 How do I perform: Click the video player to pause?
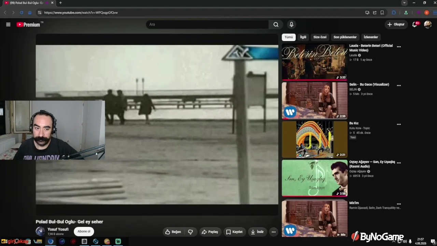coord(157,125)
